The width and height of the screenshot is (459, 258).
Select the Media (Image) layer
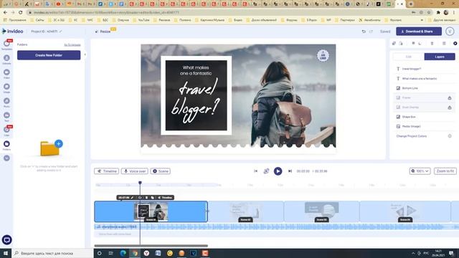pos(424,126)
